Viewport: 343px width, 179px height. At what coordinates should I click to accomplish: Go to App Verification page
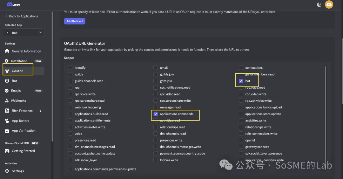coord(24,131)
